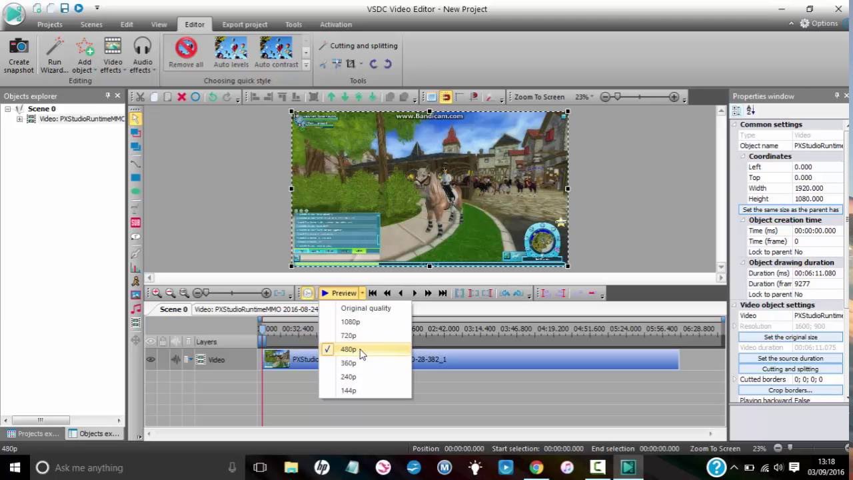Pin the Objects explorer panel
This screenshot has height=480, width=853.
coord(107,96)
